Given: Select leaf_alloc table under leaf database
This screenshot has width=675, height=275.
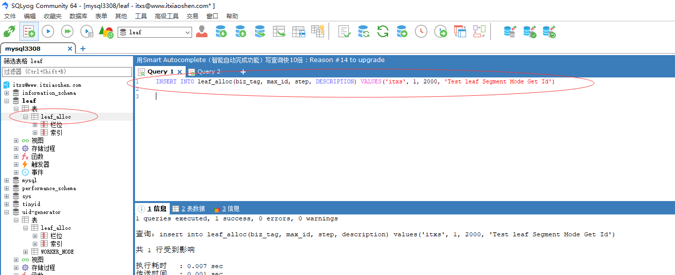Looking at the screenshot, I should tap(56, 117).
